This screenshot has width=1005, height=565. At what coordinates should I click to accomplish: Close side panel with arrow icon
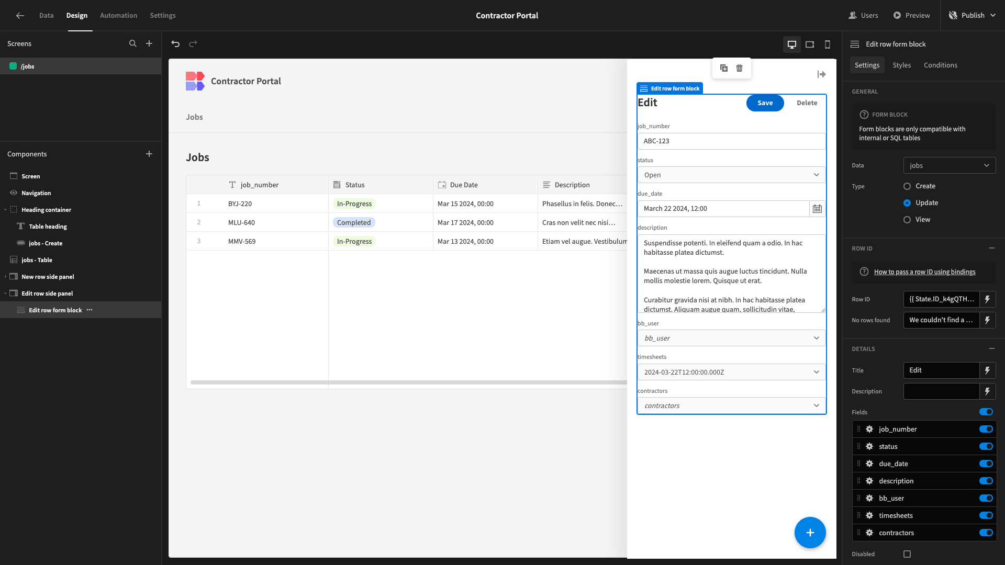[x=822, y=74]
